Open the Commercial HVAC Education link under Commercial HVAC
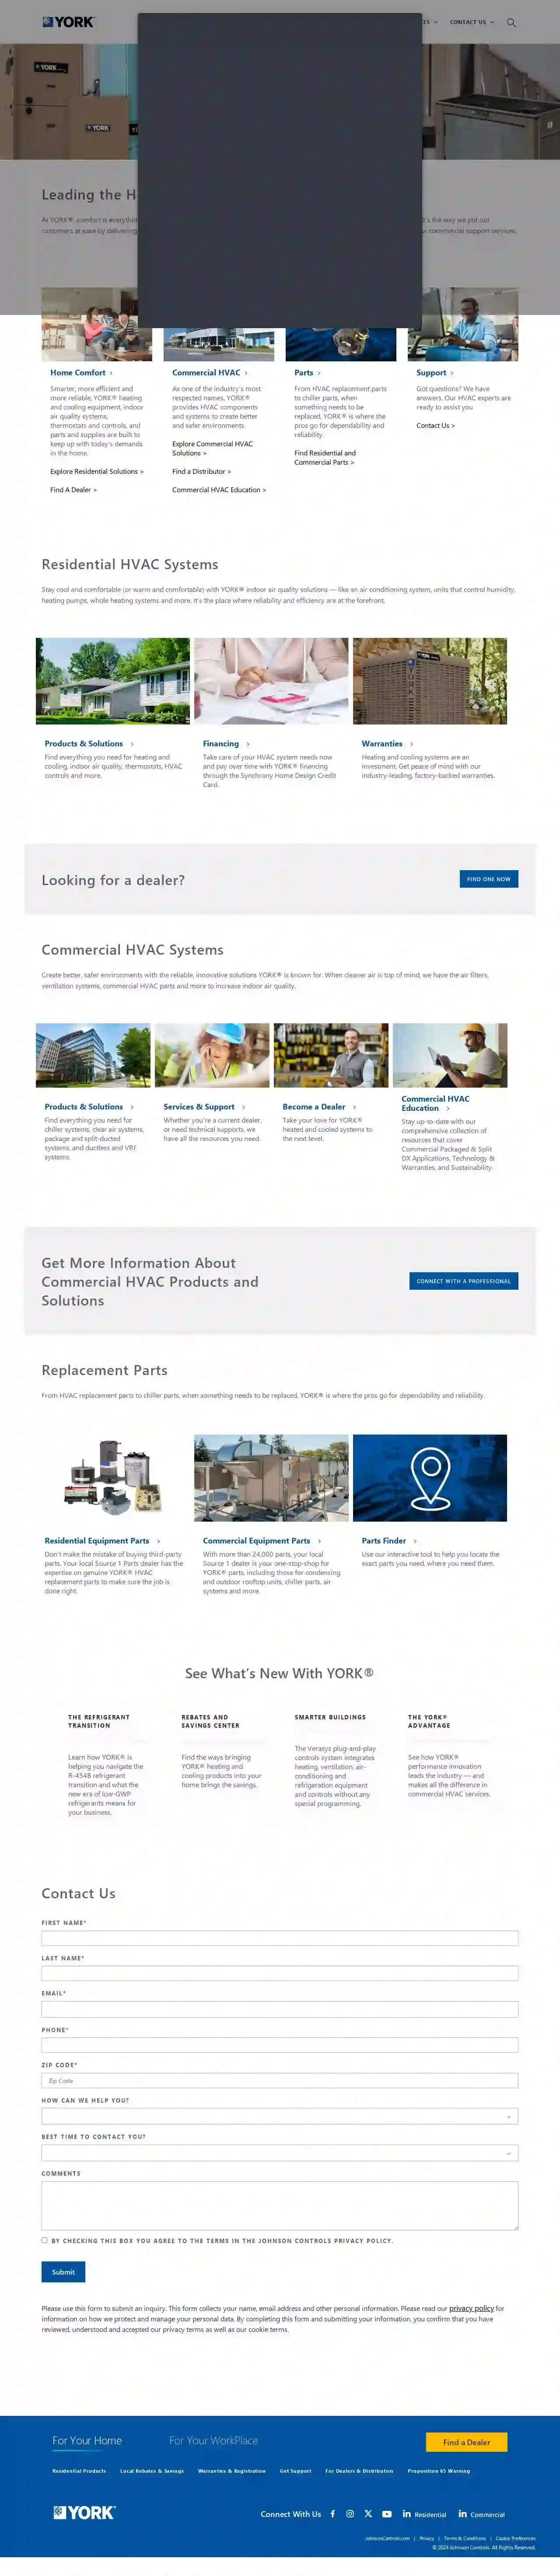 tap(219, 490)
